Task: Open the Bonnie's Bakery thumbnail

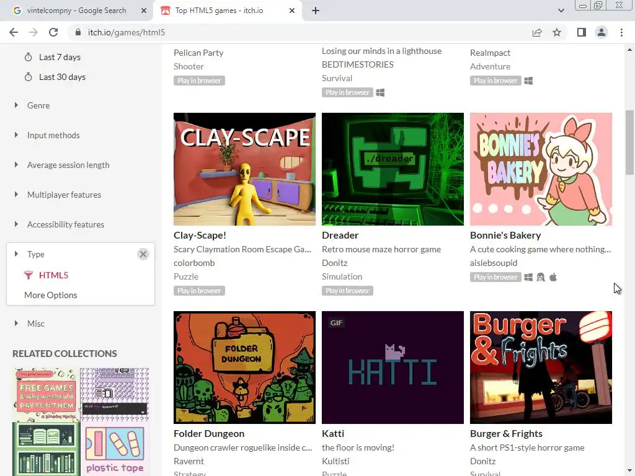Action: pos(541,169)
